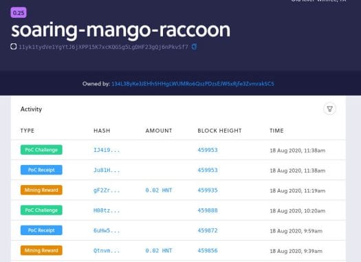Screen dimensions: 361x262
Task: Click the PoC Challenge badge at 11:38am
Action: coord(41,150)
